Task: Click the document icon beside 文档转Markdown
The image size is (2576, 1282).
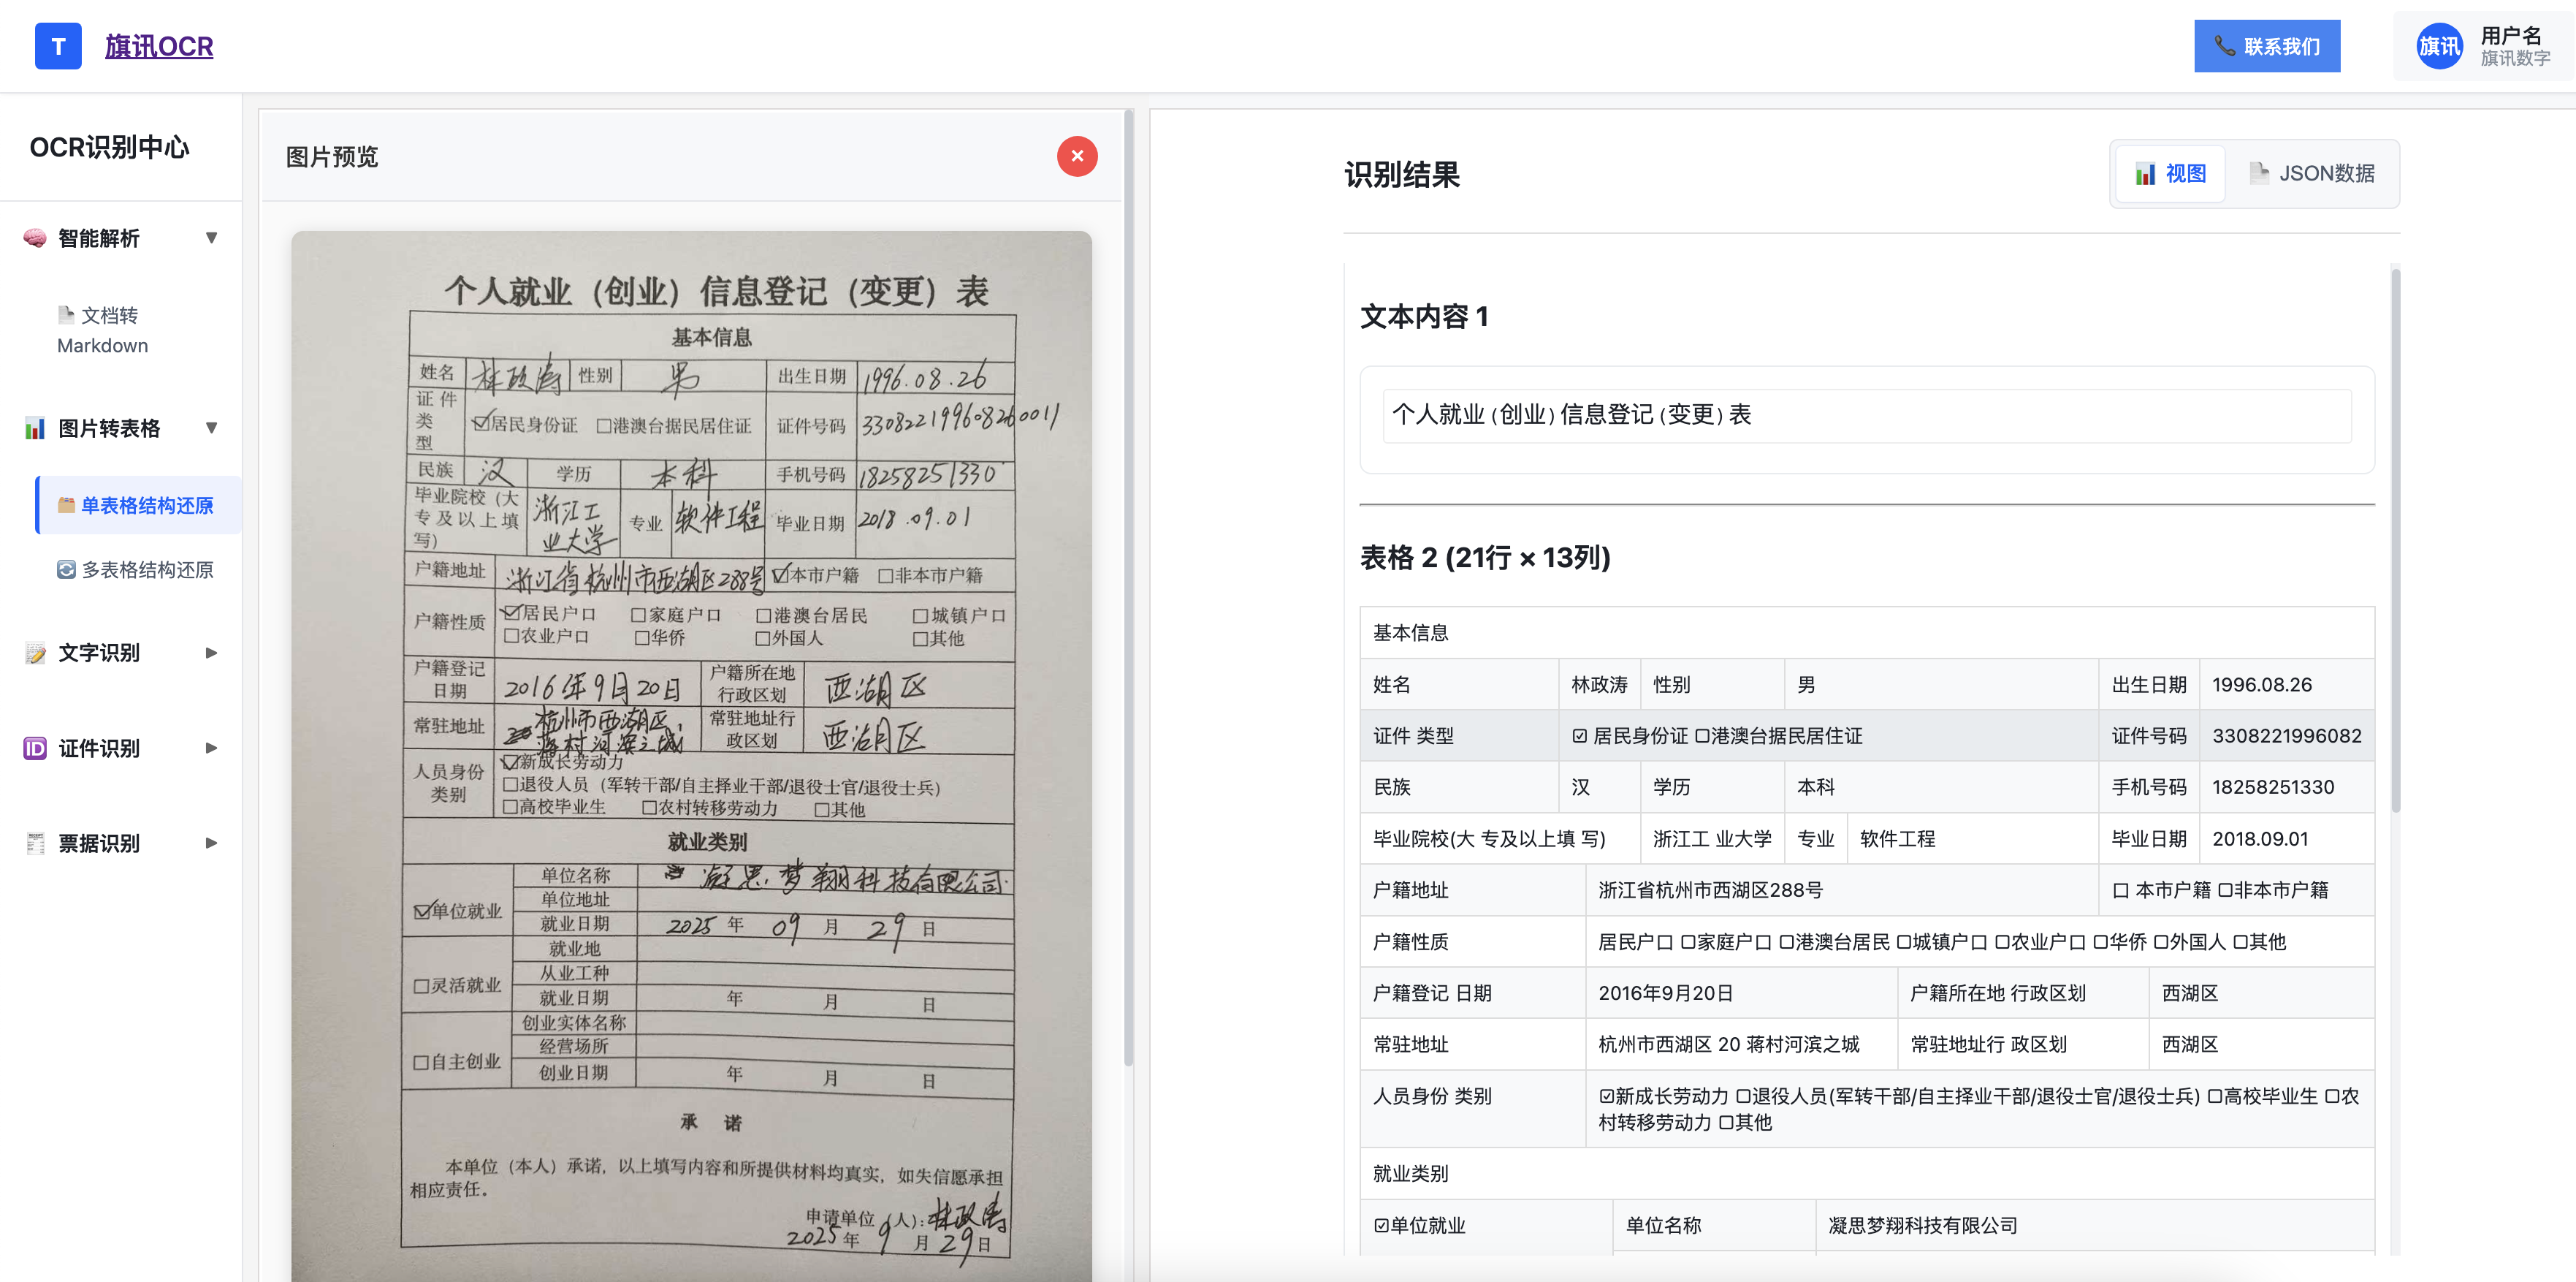Action: click(x=66, y=315)
